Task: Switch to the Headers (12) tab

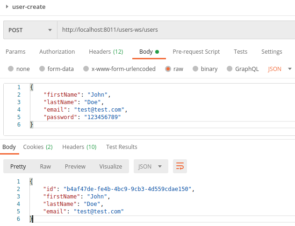Action: pos(106,52)
